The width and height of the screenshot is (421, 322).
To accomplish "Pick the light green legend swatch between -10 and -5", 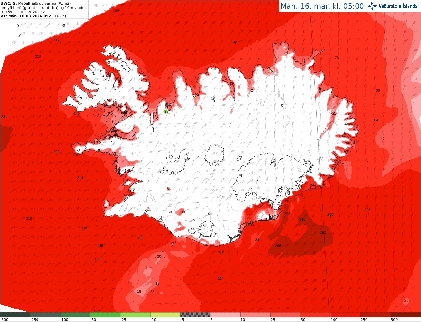I will [165, 315].
